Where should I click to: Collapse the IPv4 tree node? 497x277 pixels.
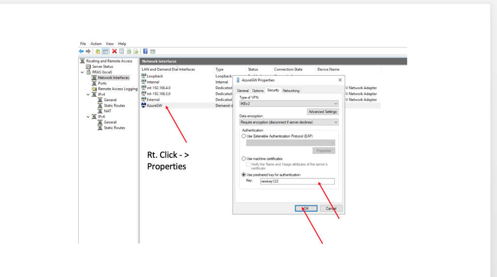click(x=88, y=94)
